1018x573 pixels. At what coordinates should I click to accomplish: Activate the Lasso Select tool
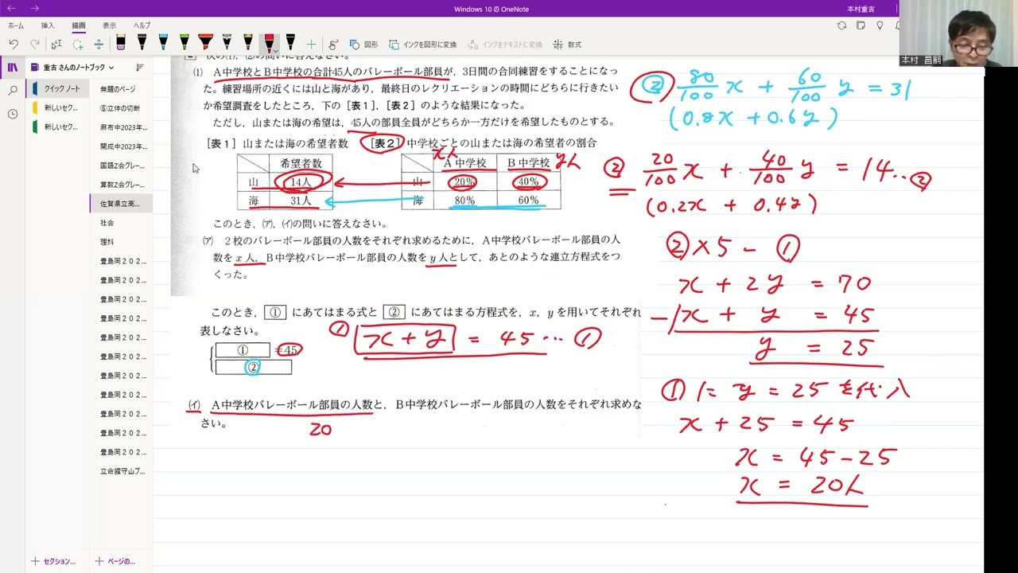pos(78,45)
